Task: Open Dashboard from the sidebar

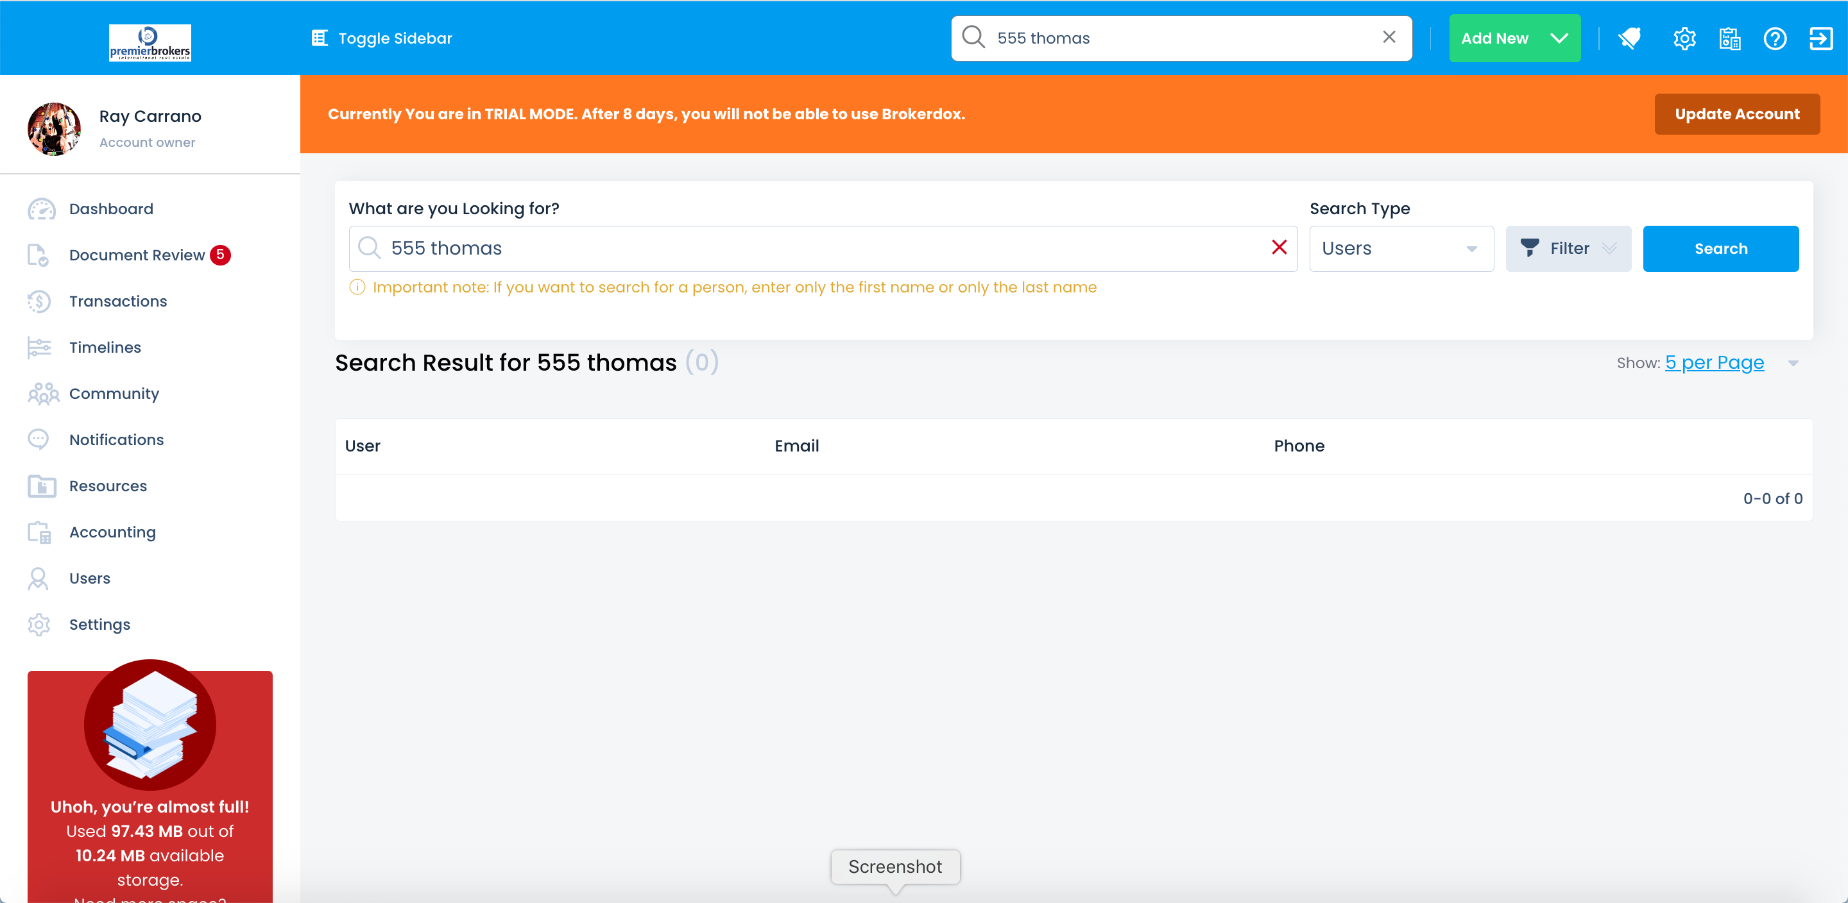Action: [111, 208]
